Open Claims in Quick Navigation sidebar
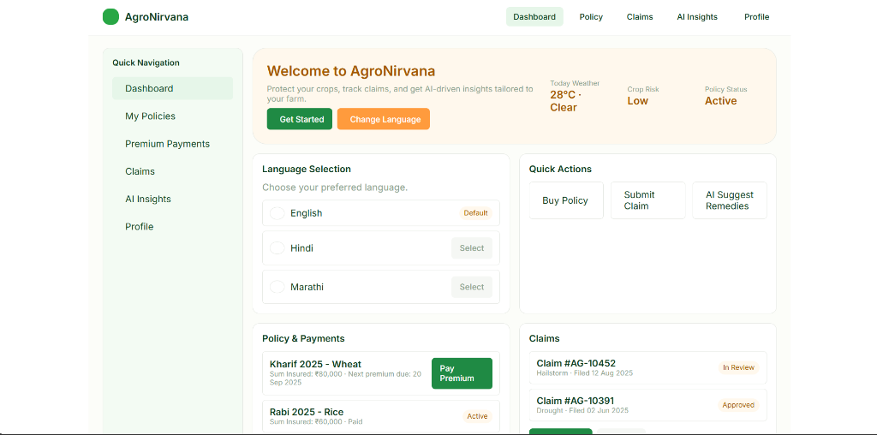Image resolution: width=877 pixels, height=435 pixels. click(172, 171)
